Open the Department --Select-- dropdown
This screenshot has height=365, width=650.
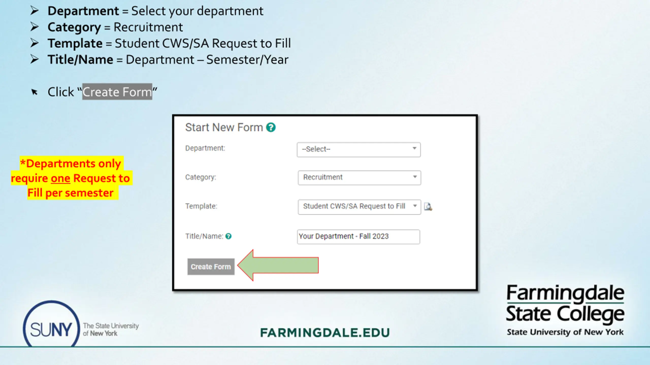pyautogui.click(x=359, y=150)
